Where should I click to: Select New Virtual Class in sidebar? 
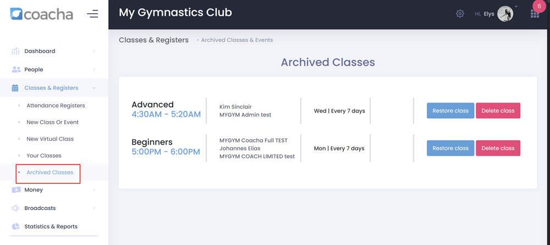click(50, 139)
